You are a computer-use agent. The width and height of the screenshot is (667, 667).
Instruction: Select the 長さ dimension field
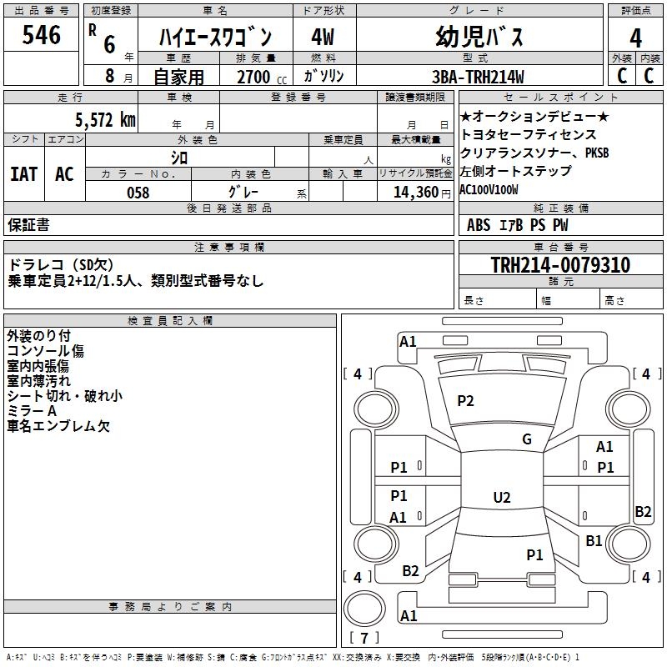[x=497, y=300]
